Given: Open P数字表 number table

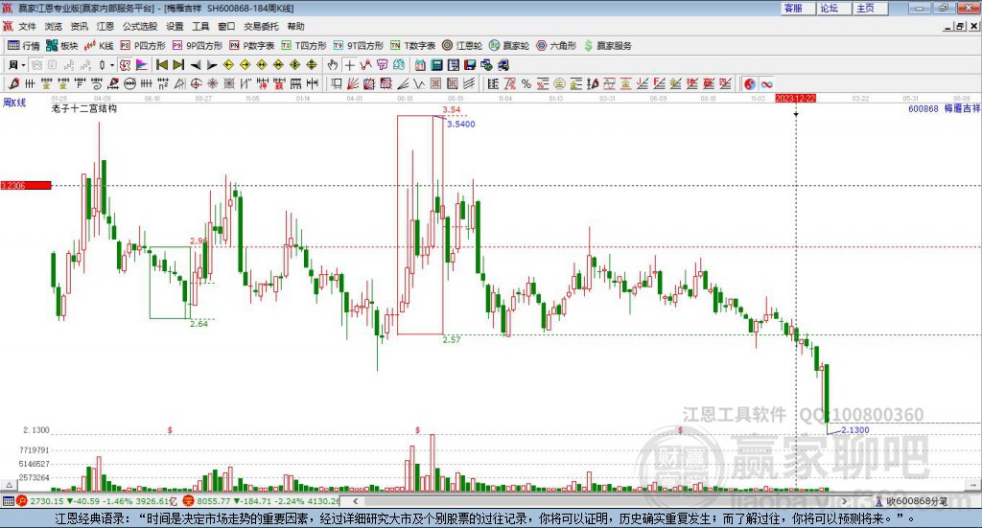Looking at the screenshot, I should coord(252,46).
